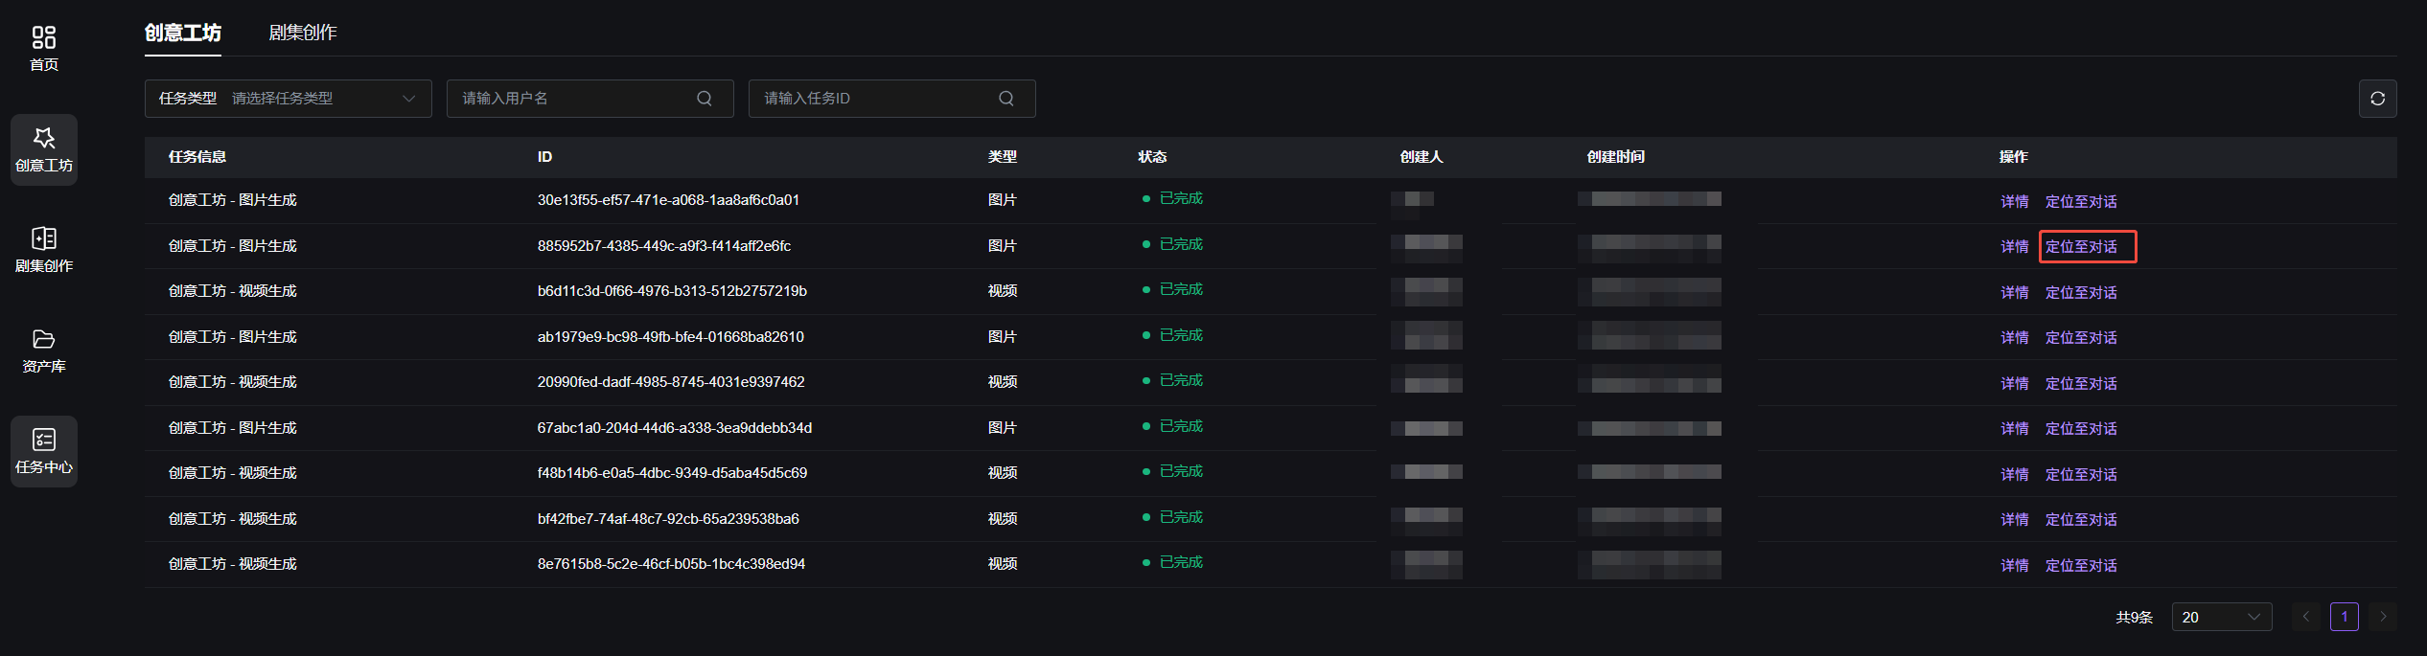Open 任务中心 sidebar icon
Image resolution: width=2427 pixels, height=656 pixels.
coord(44,451)
